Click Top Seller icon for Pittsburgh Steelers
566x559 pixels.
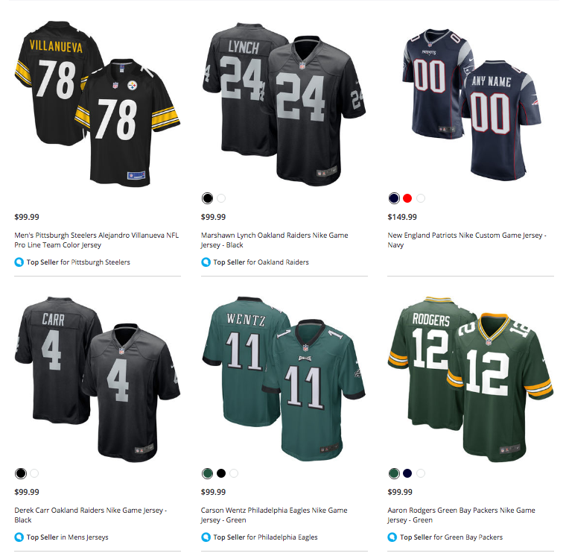coord(19,262)
